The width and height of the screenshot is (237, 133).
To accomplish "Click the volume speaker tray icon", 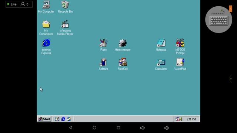I will [181, 119].
